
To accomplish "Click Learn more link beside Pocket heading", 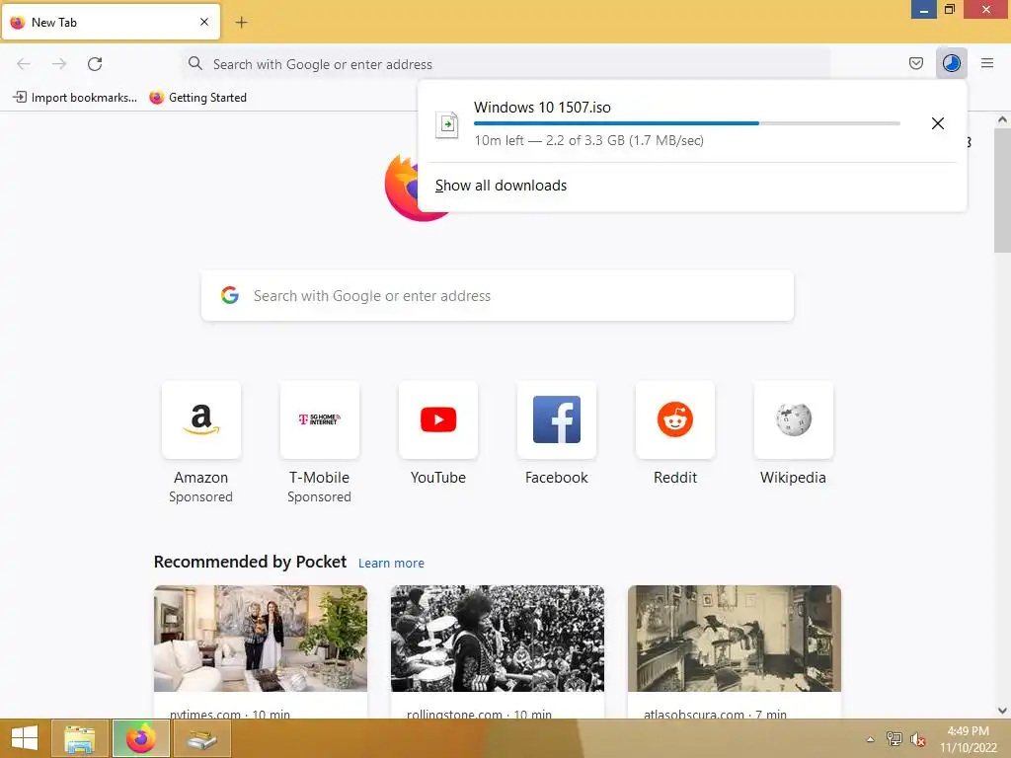I will (x=391, y=564).
